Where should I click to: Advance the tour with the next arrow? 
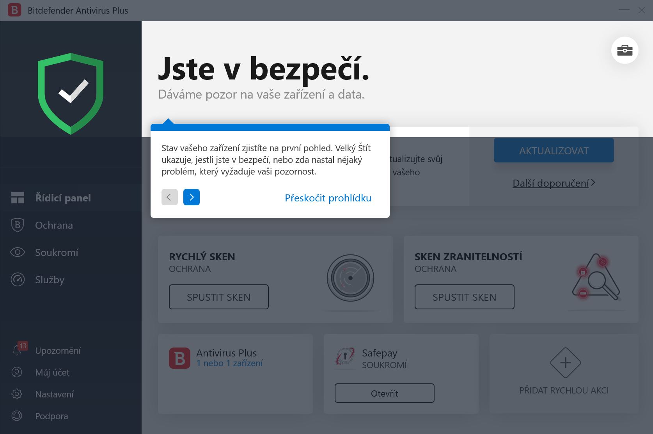point(192,197)
